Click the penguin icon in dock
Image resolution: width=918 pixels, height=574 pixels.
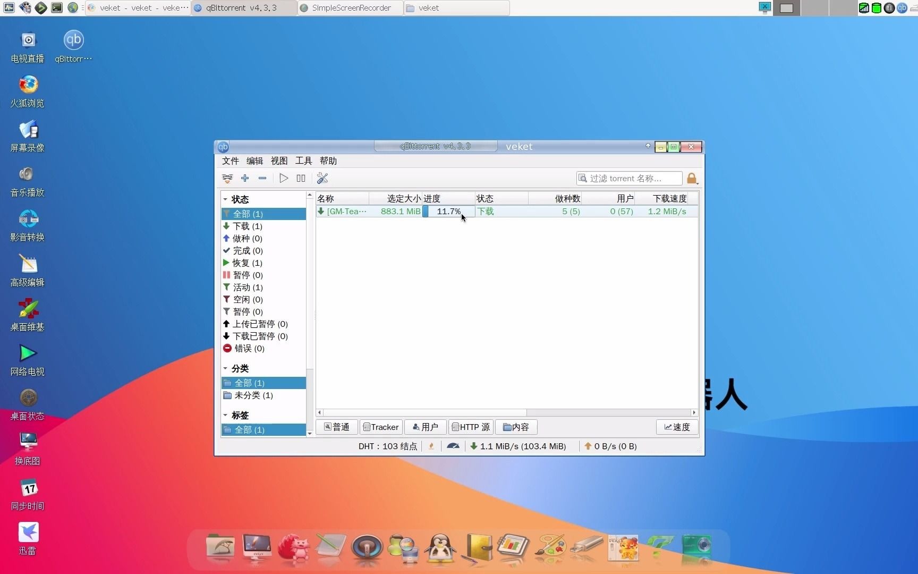440,548
